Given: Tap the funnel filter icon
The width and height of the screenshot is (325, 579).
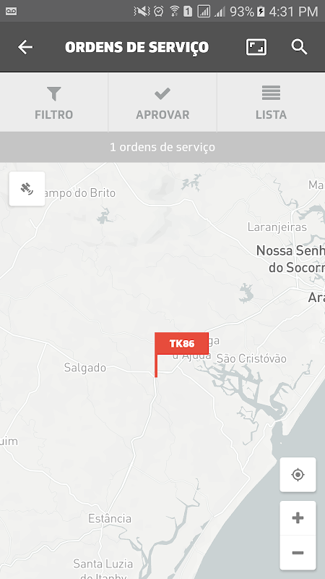Looking at the screenshot, I should pyautogui.click(x=53, y=94).
